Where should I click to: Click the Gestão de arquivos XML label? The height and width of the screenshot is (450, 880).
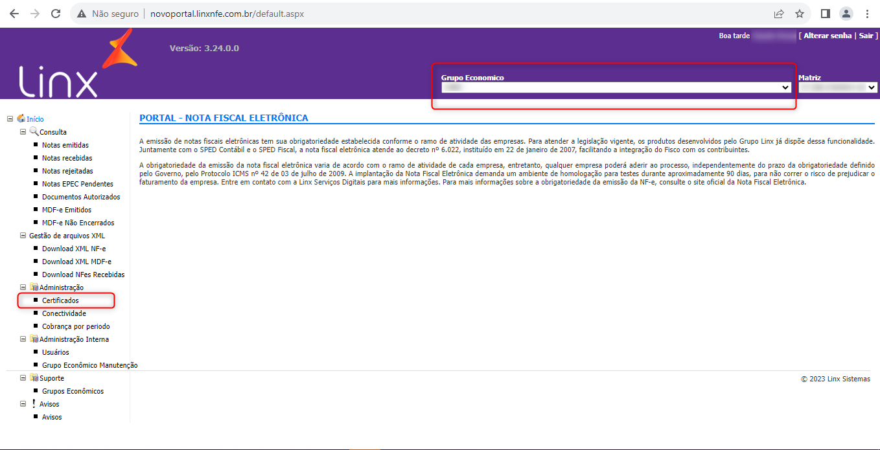pyautogui.click(x=67, y=236)
